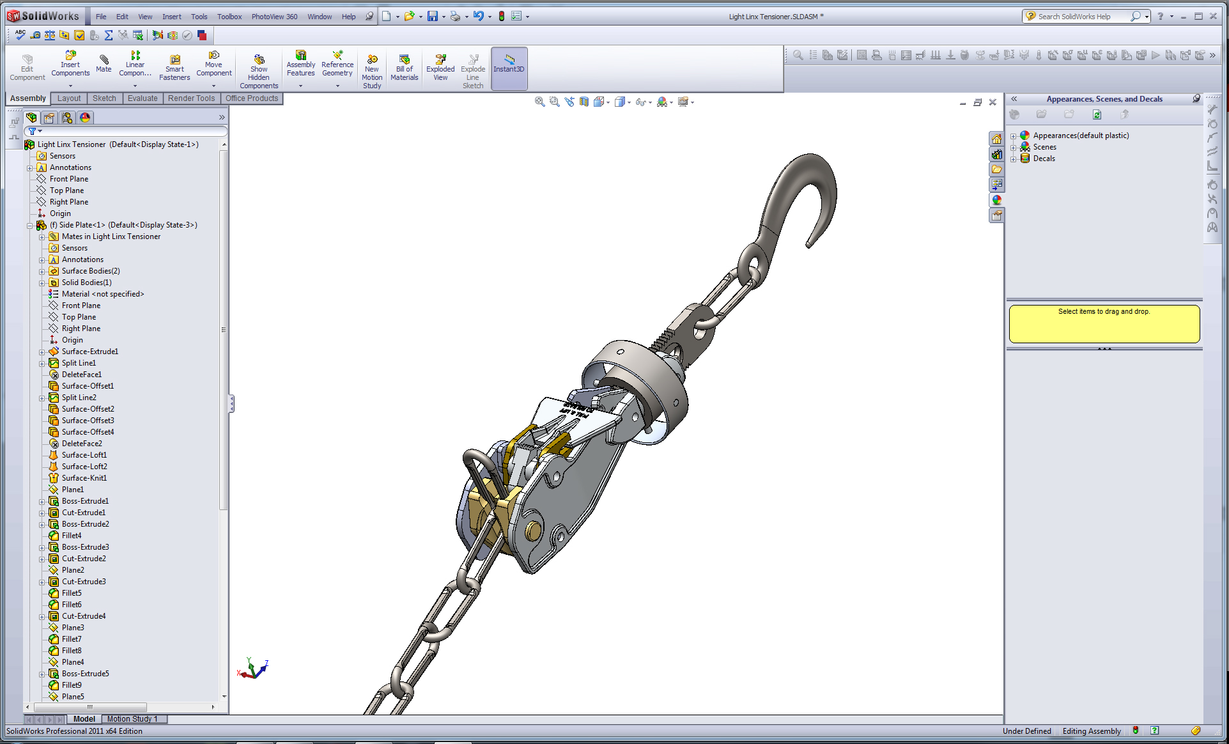Open the DisplayManager color ball tab

[85, 118]
